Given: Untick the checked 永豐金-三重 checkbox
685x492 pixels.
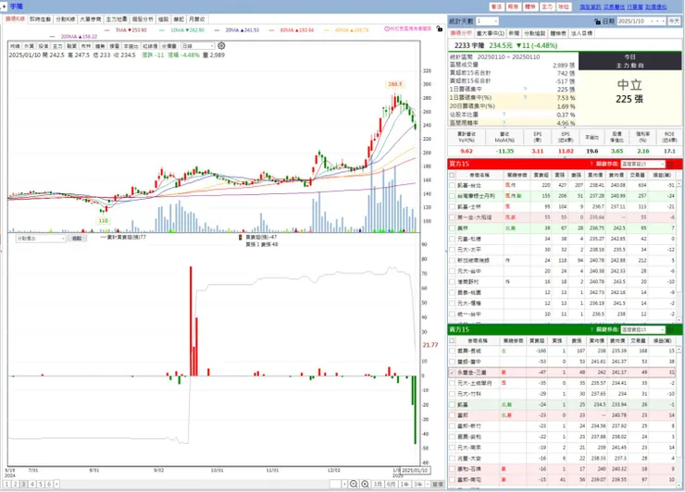Looking at the screenshot, I should (x=452, y=373).
